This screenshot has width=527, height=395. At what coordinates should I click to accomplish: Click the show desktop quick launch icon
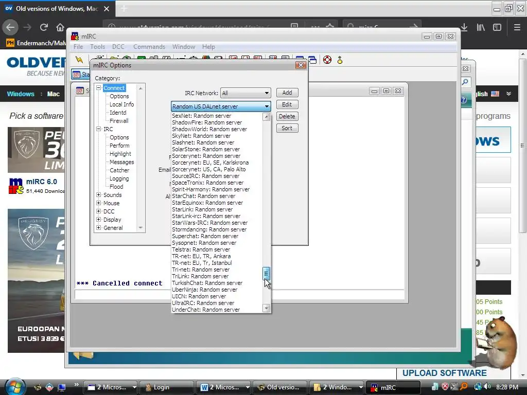[x=62, y=387]
